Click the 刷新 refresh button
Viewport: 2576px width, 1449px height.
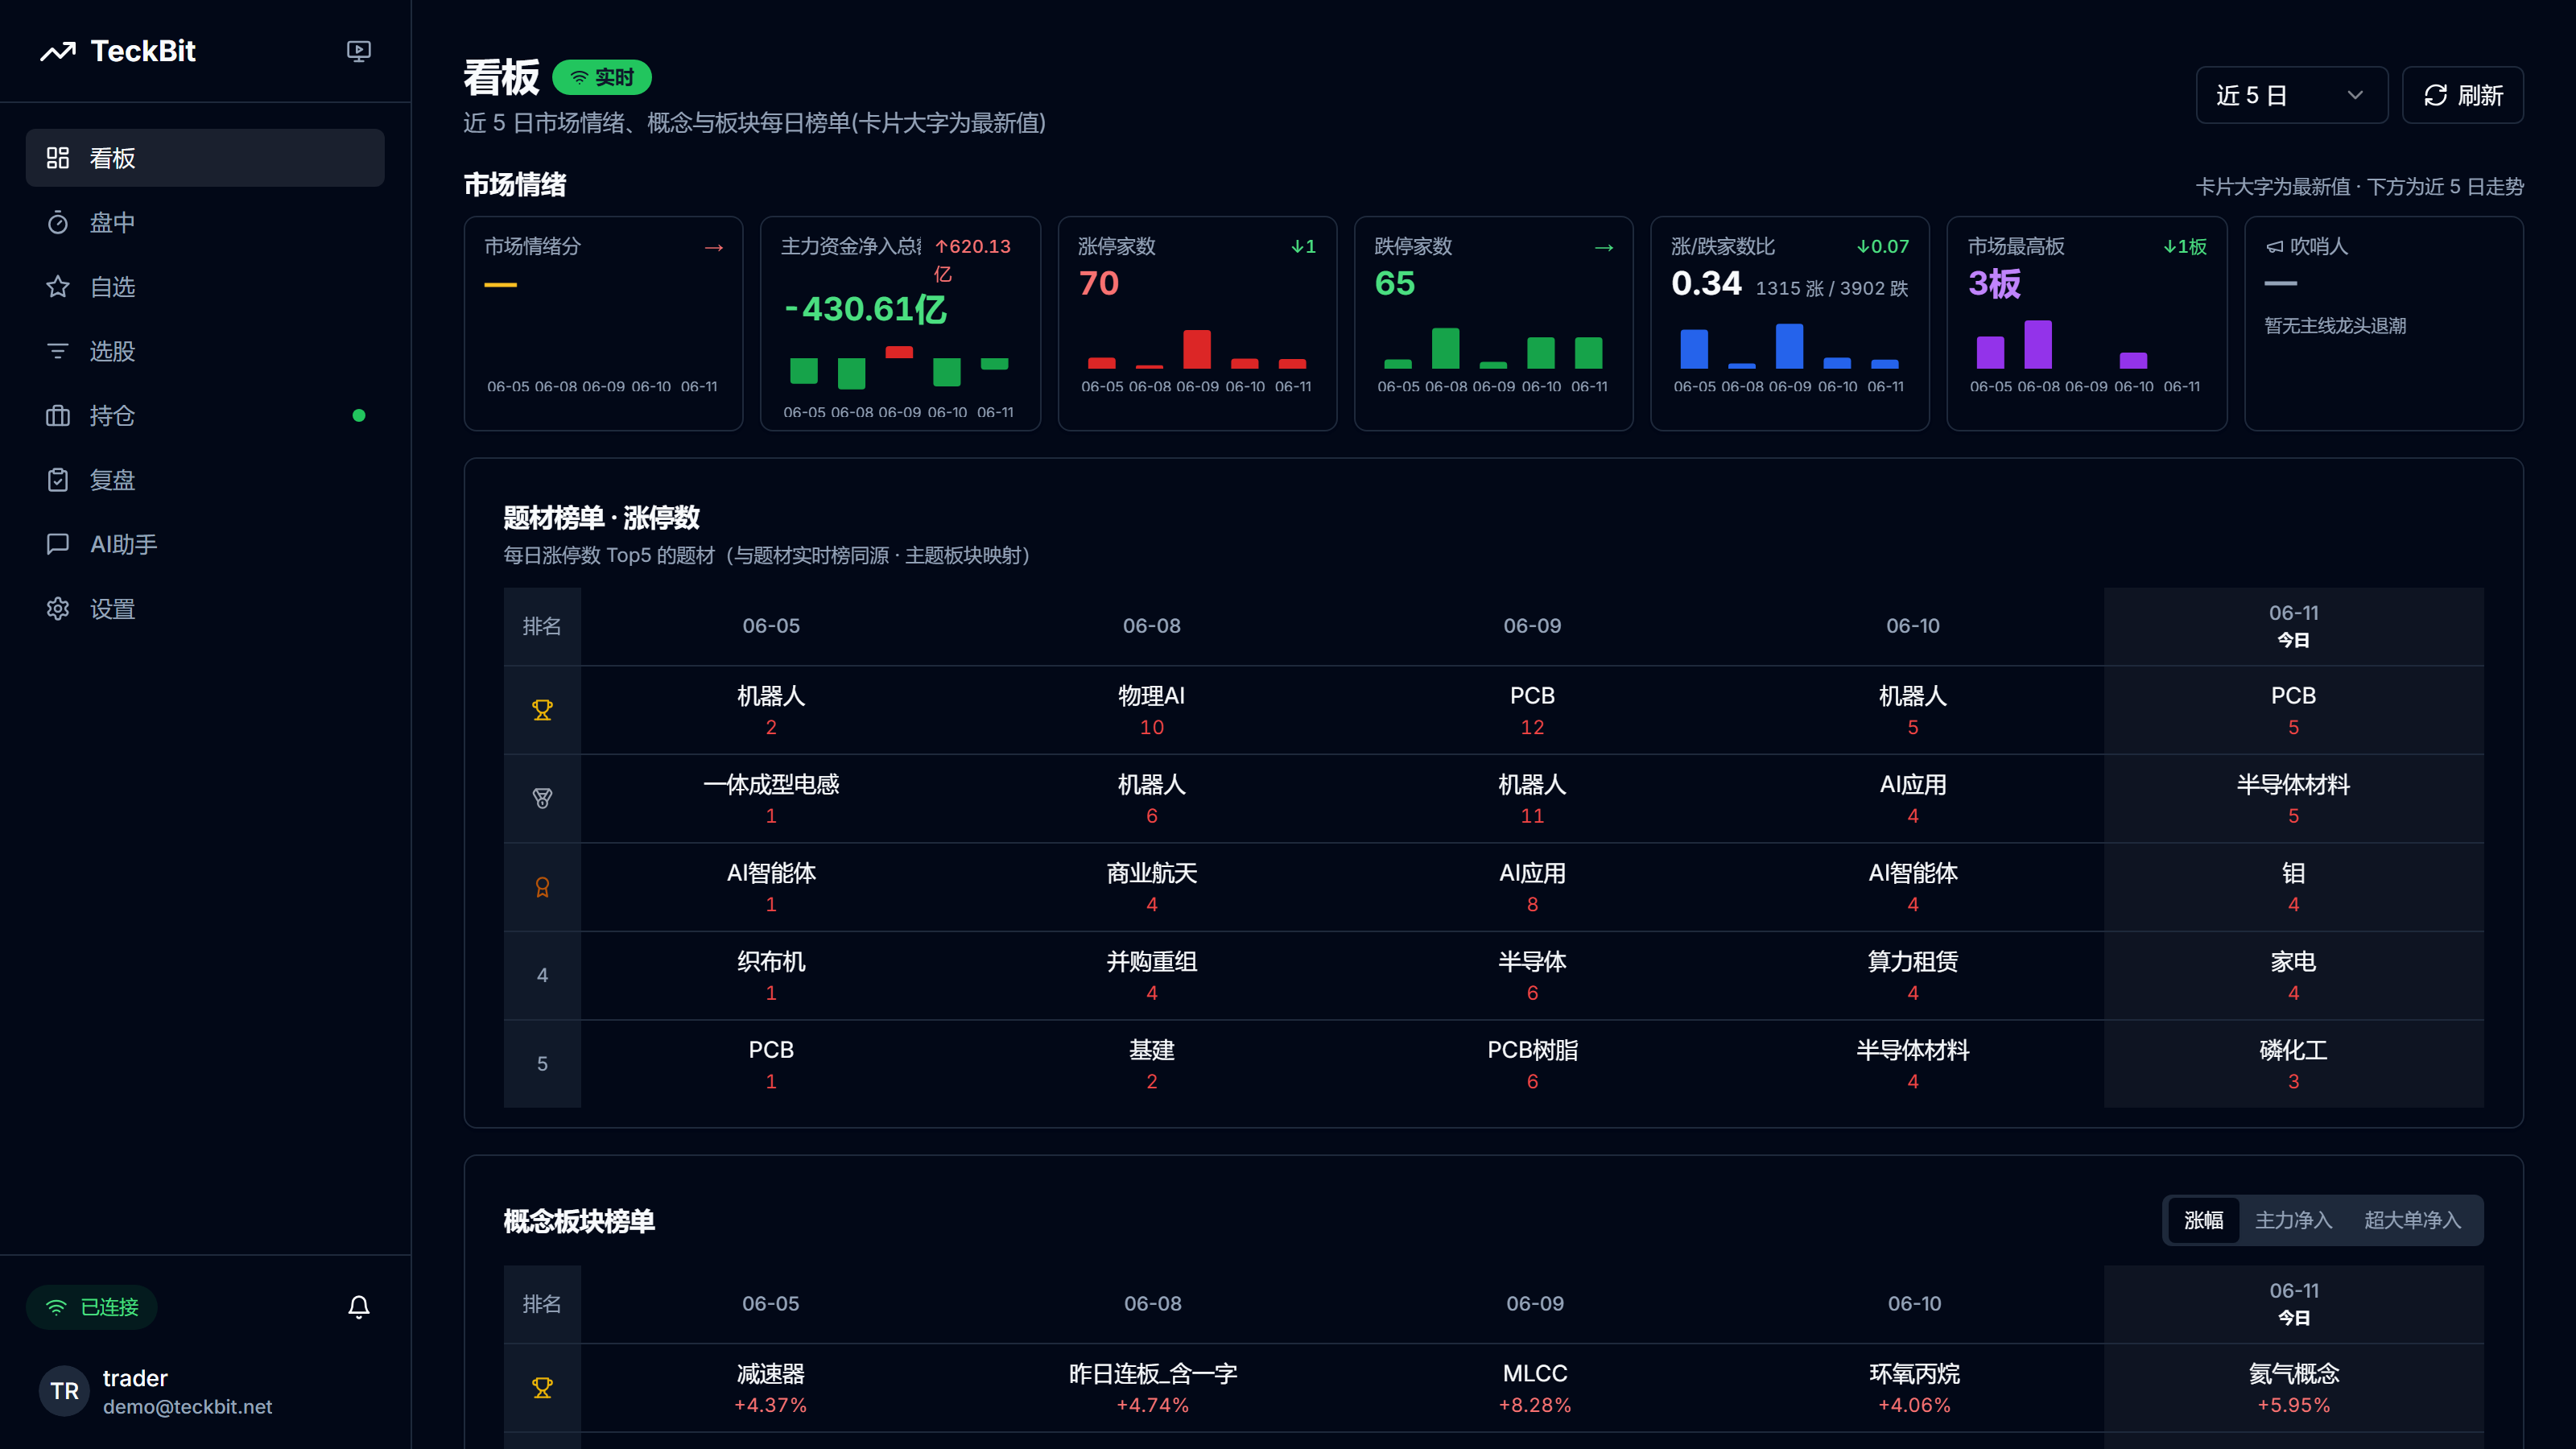pos(2462,95)
